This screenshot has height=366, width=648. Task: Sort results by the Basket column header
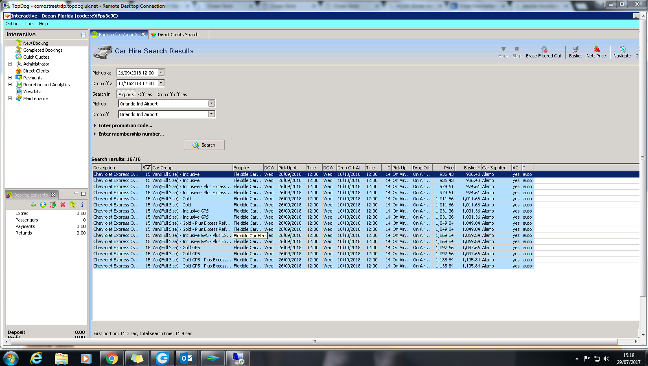[468, 168]
